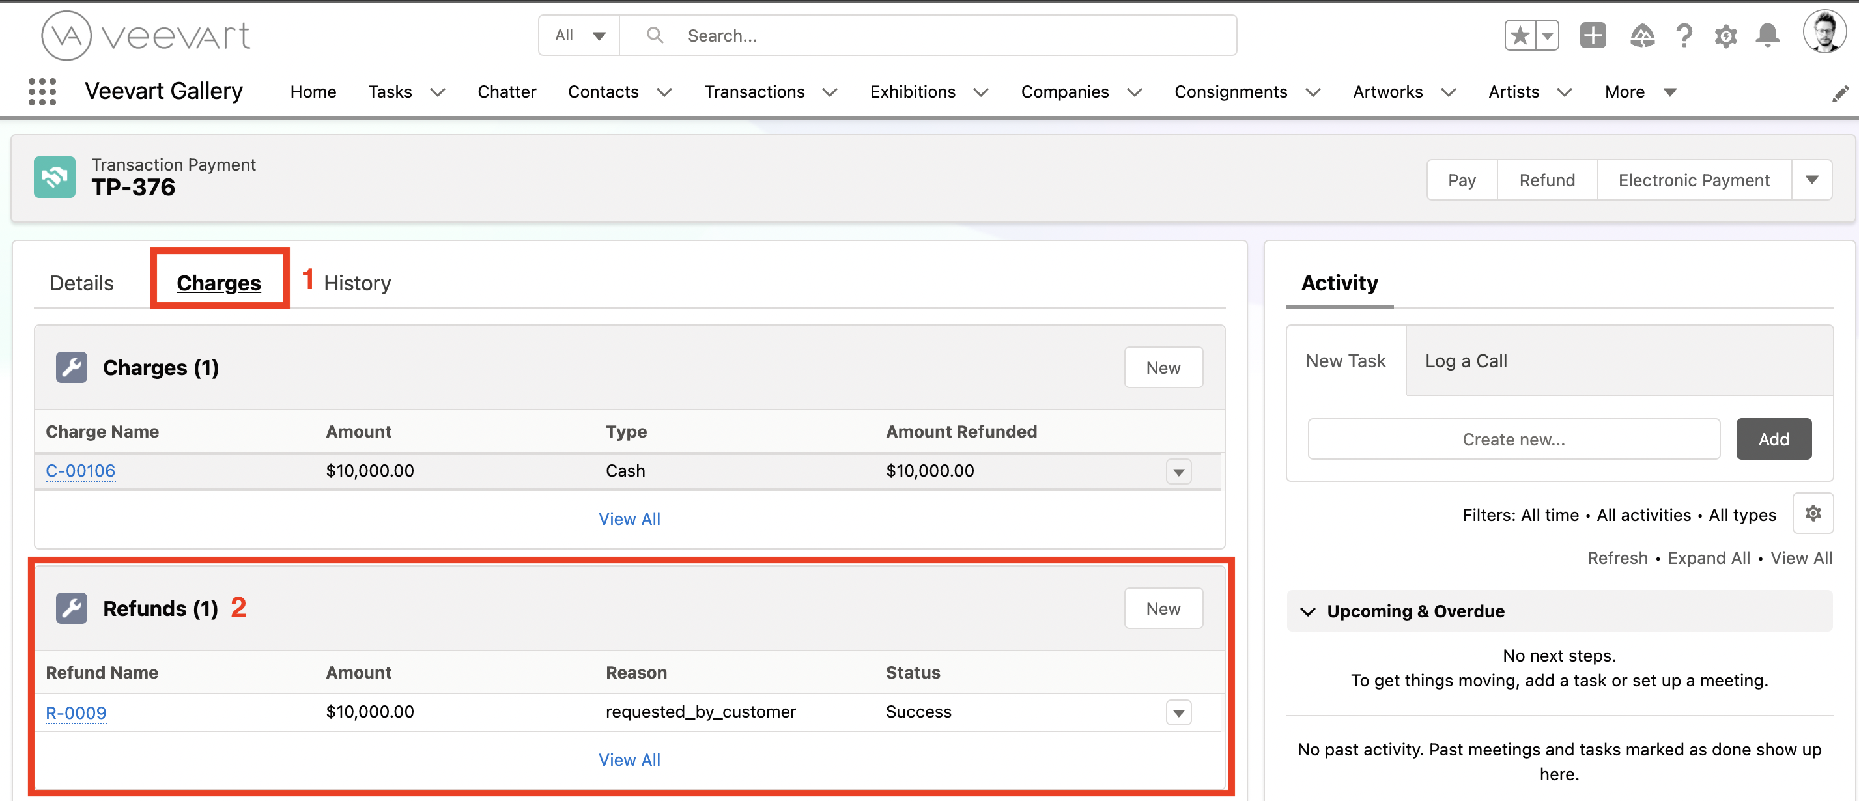Open refund record R-0009 link
The width and height of the screenshot is (1859, 801).
point(76,713)
